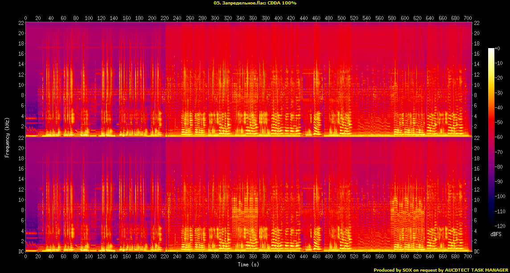Click '520' on the bottom time axis

(354, 257)
